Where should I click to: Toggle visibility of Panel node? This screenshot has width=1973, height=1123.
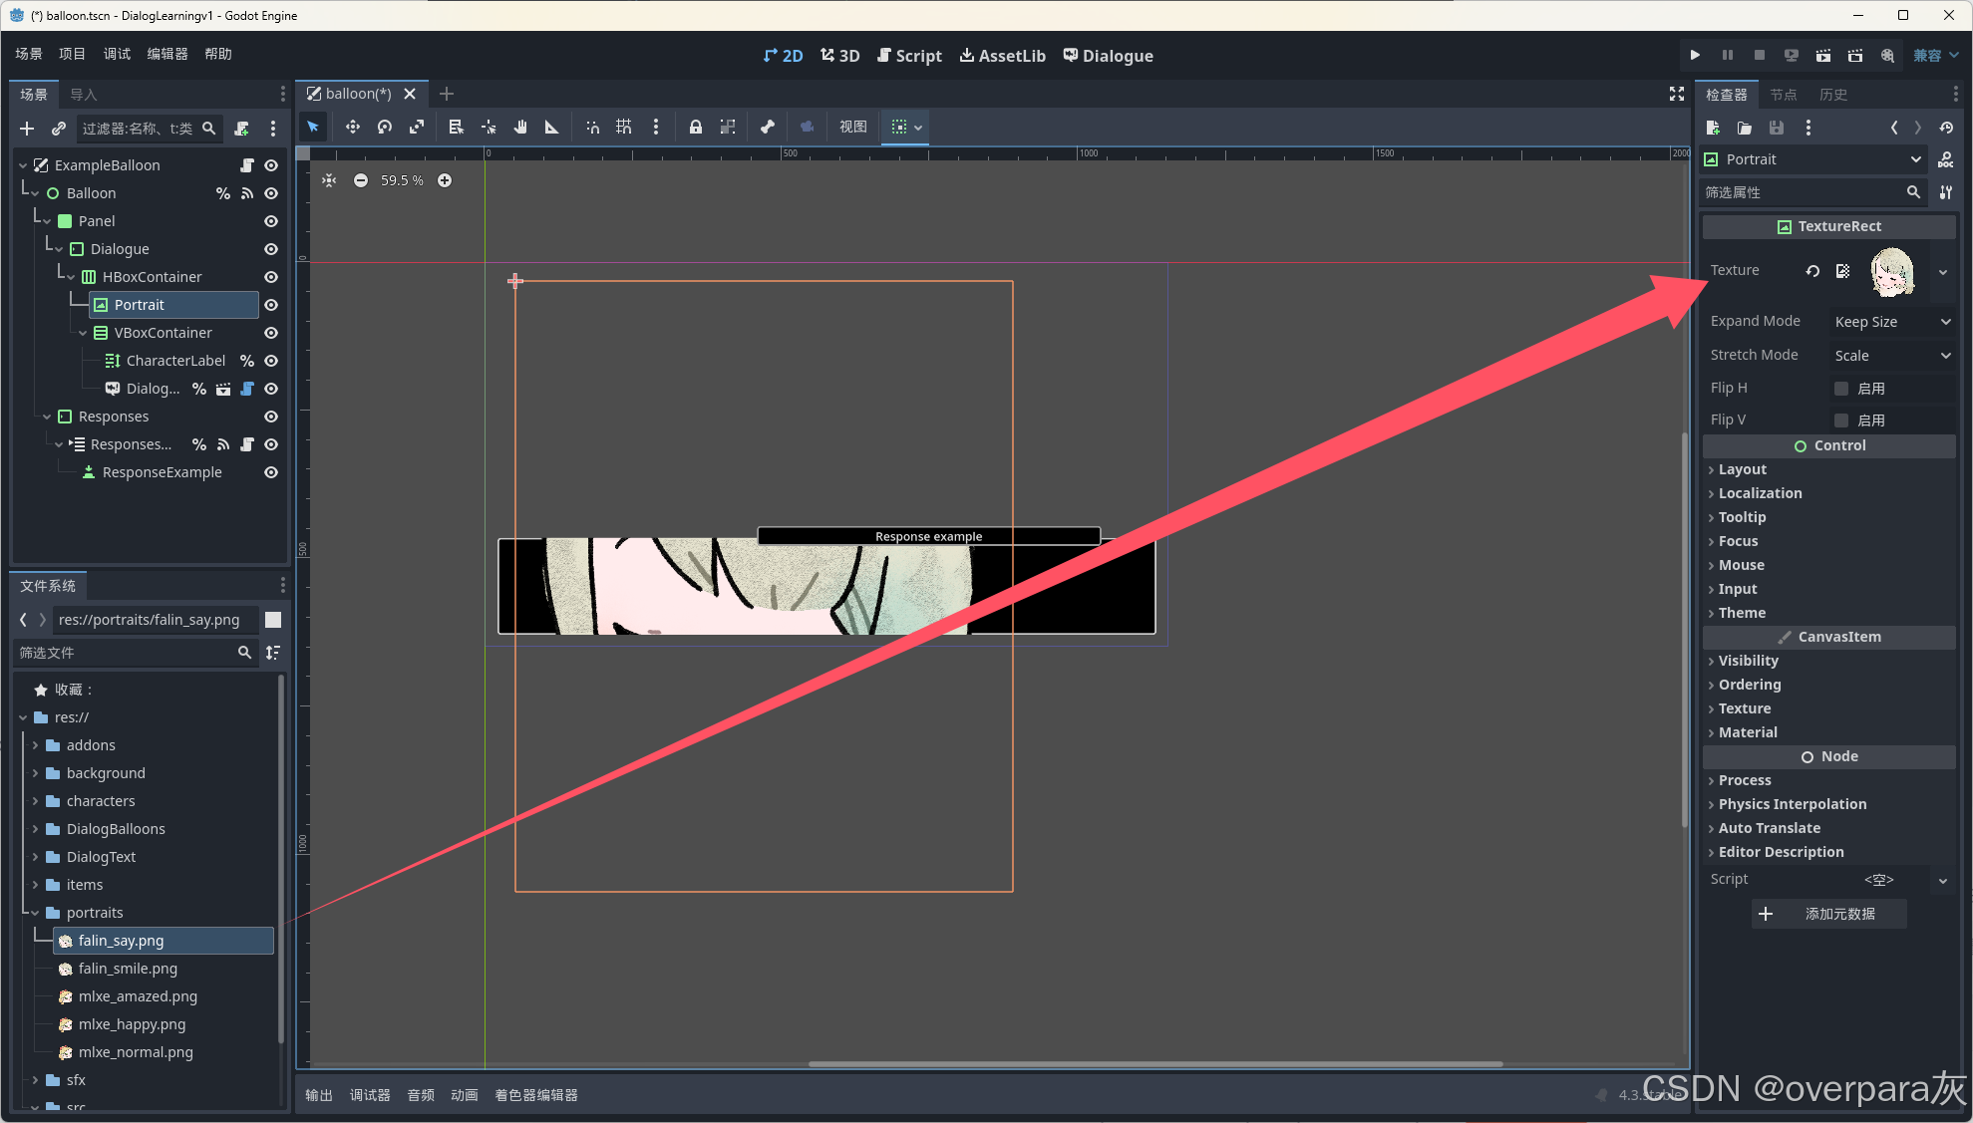tap(271, 221)
